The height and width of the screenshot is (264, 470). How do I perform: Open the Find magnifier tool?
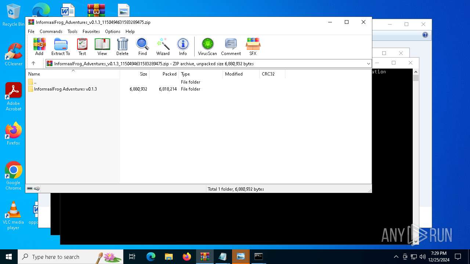pos(142,47)
